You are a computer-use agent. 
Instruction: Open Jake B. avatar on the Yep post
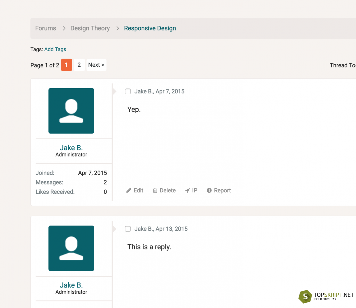pos(71,111)
